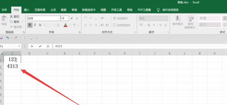Click the Copy (复制) button
227x105 pixels.
point(14,22)
